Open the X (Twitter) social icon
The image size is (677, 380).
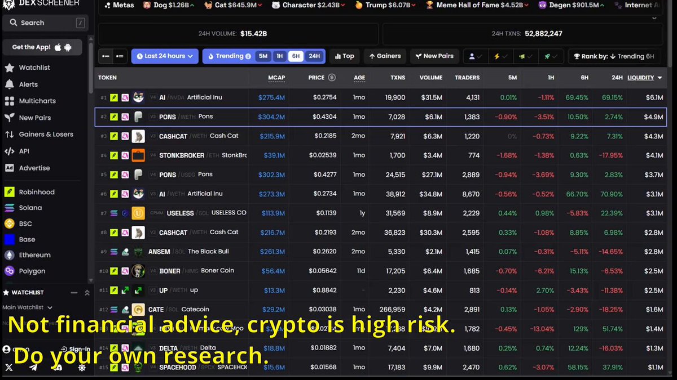tap(8, 368)
